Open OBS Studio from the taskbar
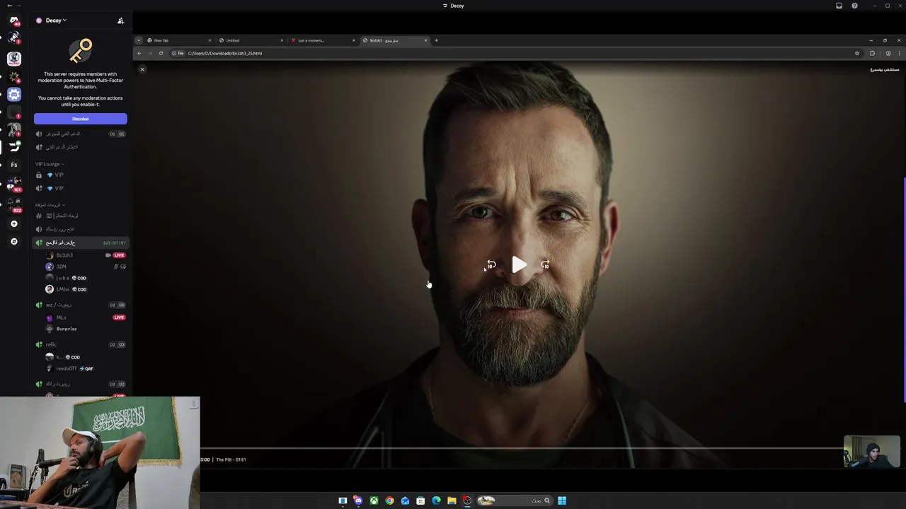Viewport: 906px width, 509px height. point(467,501)
